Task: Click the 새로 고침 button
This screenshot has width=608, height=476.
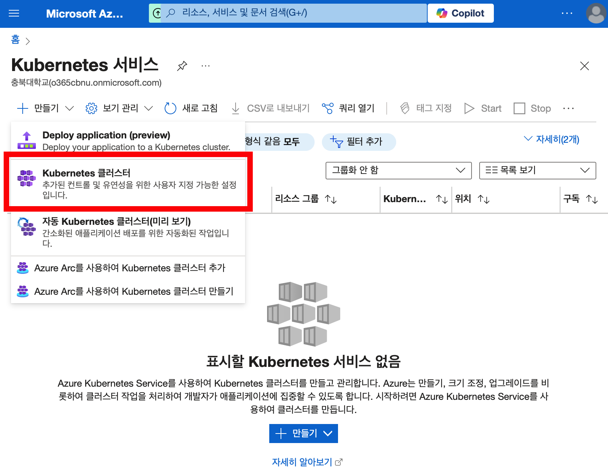Action: click(191, 108)
